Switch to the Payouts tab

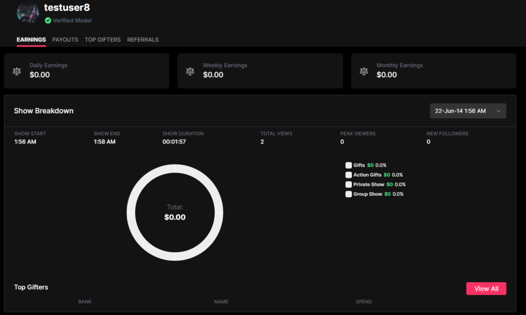(x=65, y=40)
